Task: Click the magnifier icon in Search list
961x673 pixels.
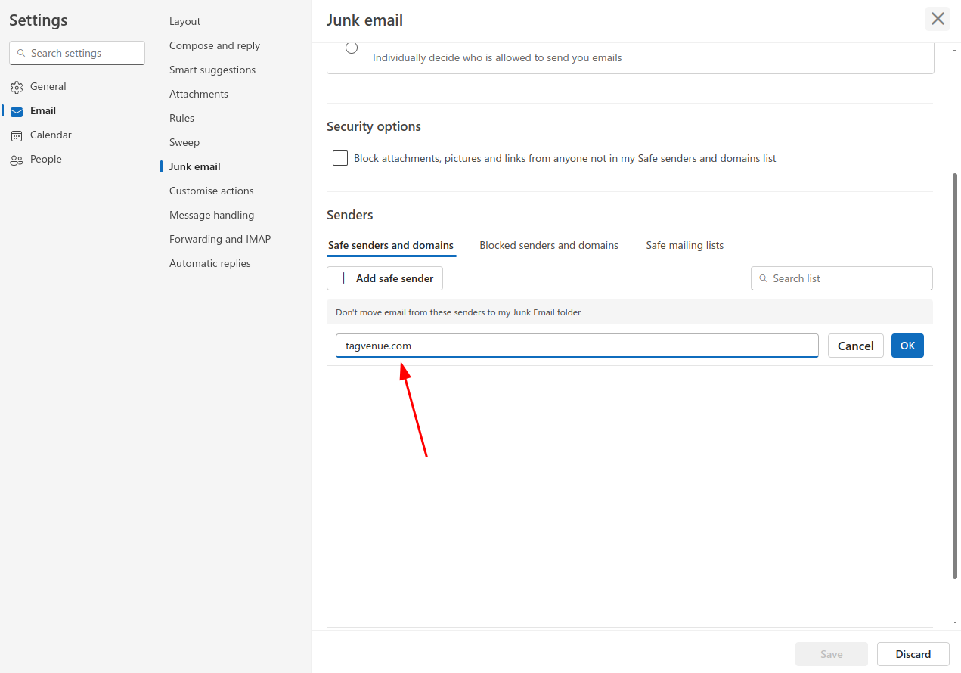Action: [x=763, y=279]
